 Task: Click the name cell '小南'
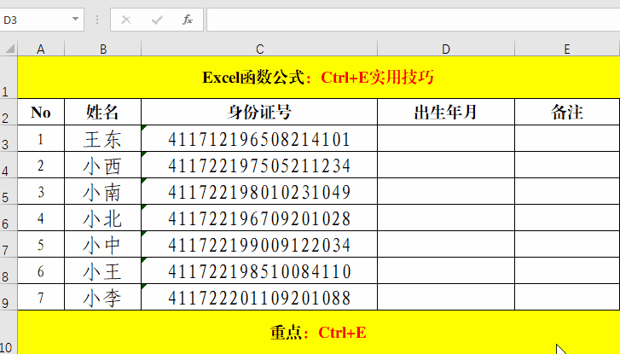(103, 191)
